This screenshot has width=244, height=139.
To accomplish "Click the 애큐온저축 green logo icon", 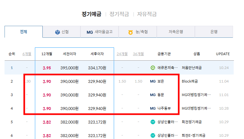I will [x=153, y=68].
